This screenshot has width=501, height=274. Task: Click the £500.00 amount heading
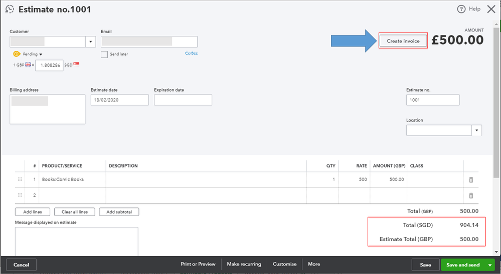[457, 40]
